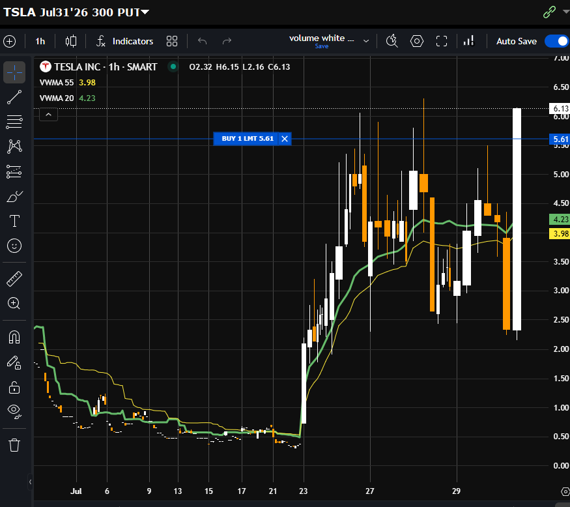Open chart settings hexagon icon

click(417, 41)
